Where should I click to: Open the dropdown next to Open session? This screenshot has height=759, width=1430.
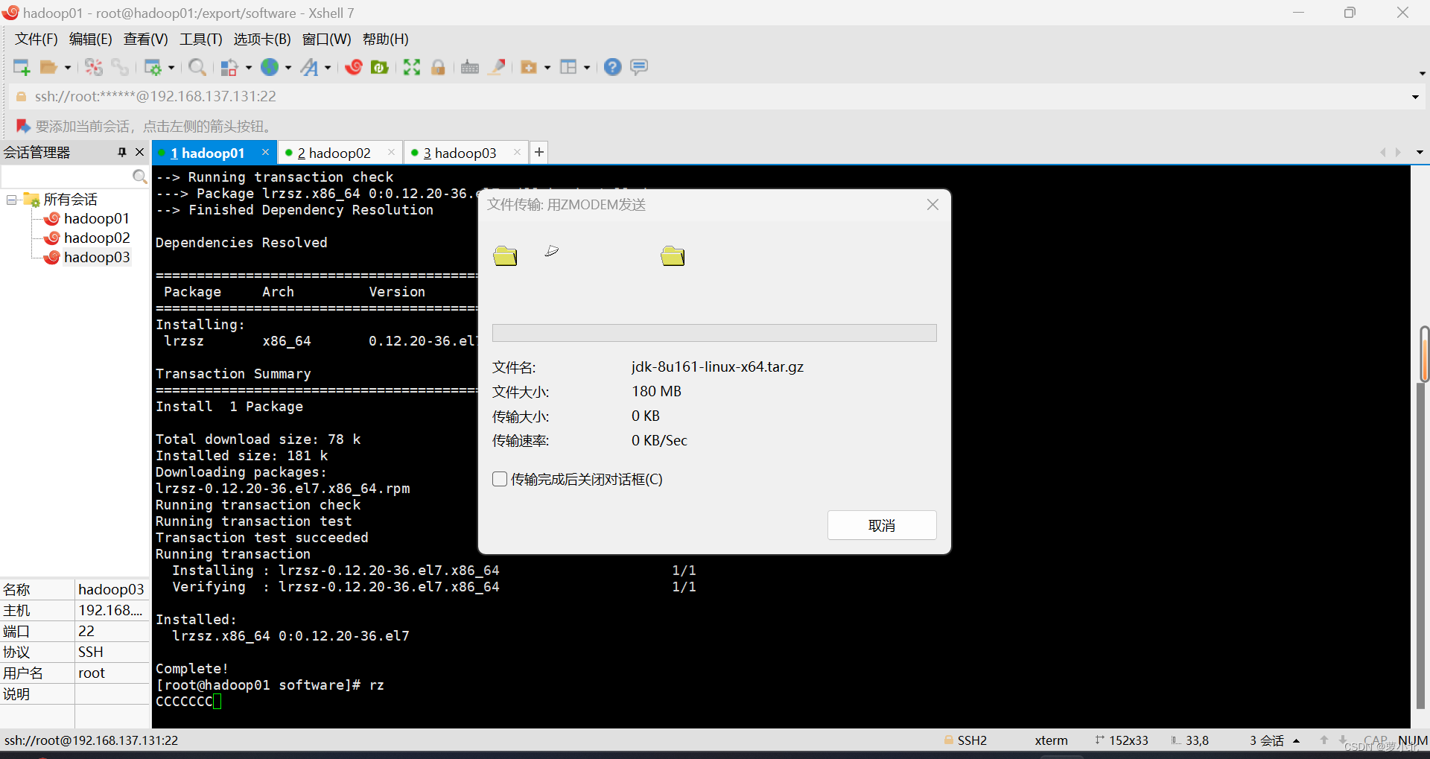coord(68,68)
